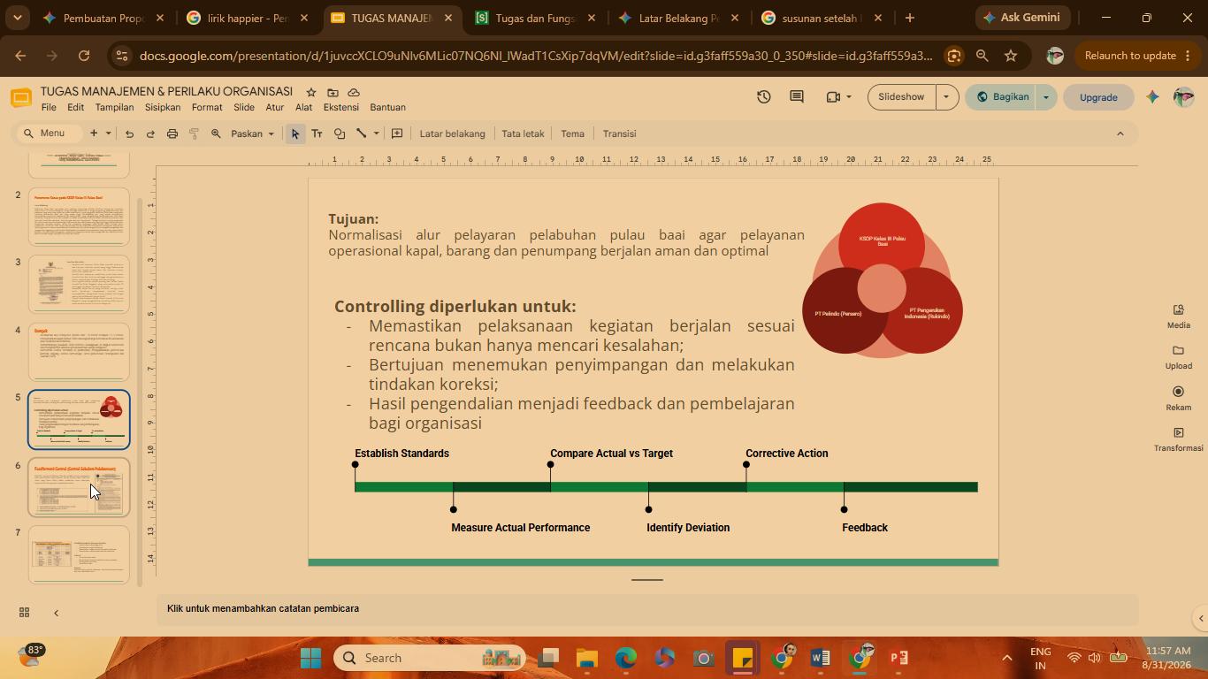
Task: Select slide 6 thumbnail
Action: (79, 487)
